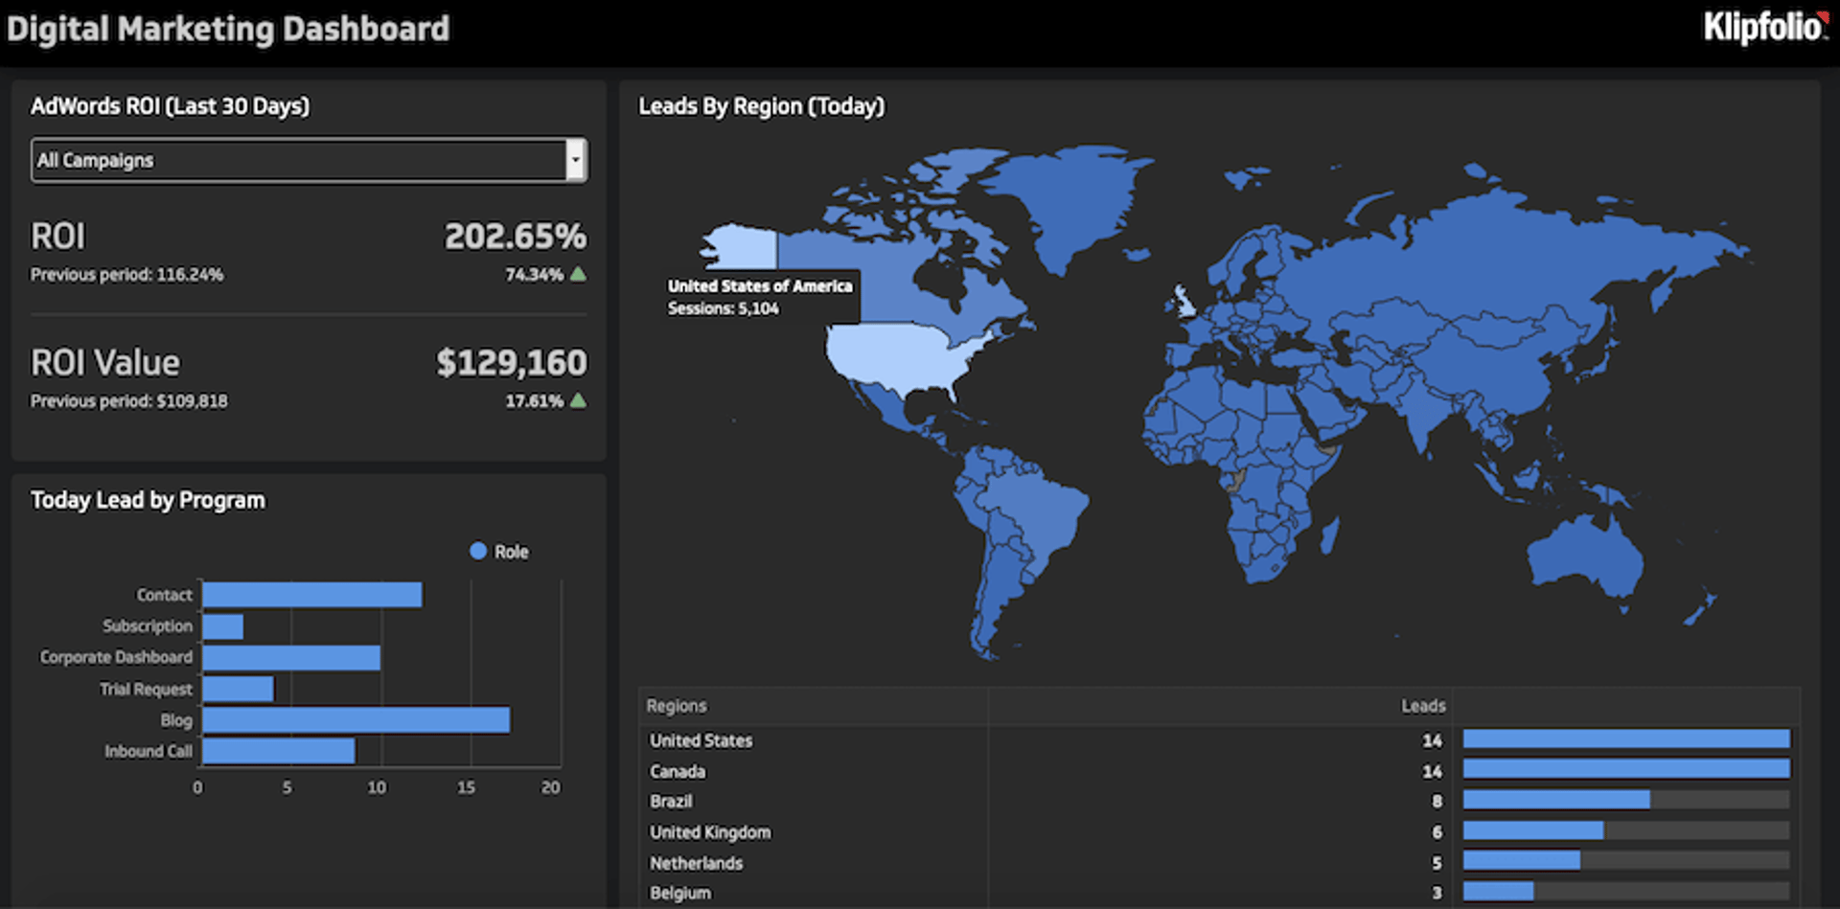This screenshot has width=1840, height=909.
Task: Toggle the Role legend dot
Action: pos(478,552)
